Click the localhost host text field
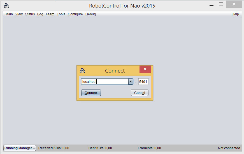 [105, 81]
